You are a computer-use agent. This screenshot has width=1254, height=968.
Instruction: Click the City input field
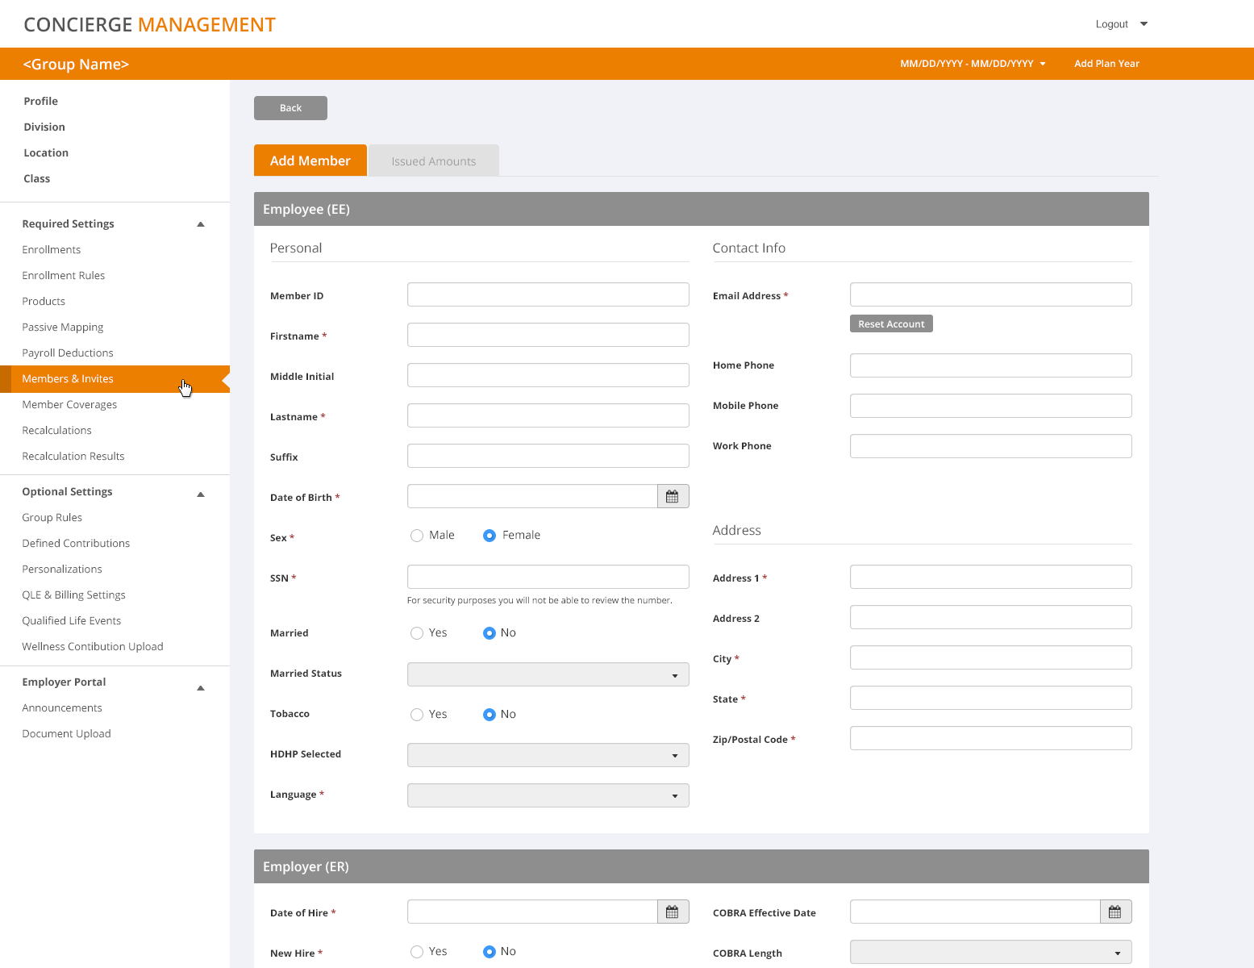pos(991,657)
